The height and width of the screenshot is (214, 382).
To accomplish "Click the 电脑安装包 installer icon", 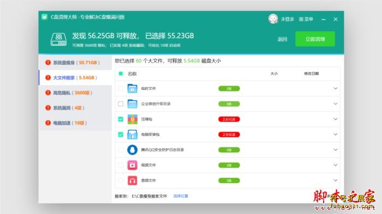I will 132,134.
